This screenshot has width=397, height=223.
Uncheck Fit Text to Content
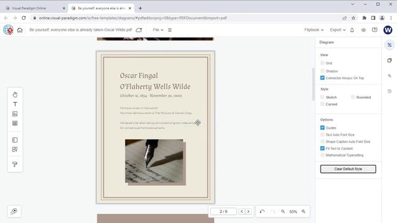tap(323, 148)
